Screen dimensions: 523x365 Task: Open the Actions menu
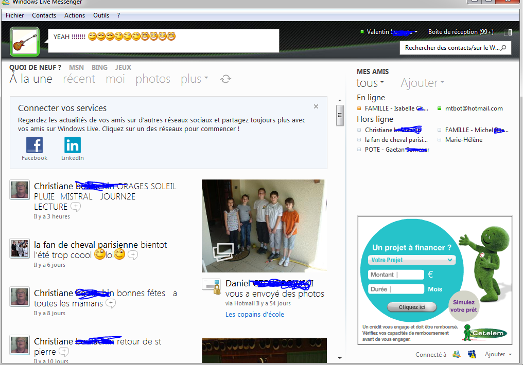[75, 15]
